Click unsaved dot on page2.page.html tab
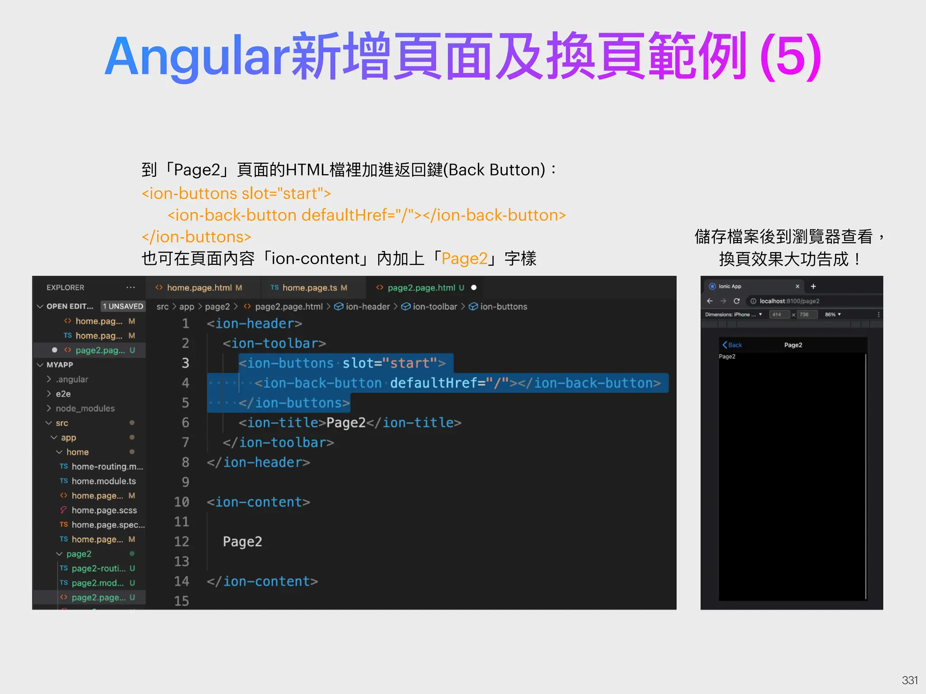This screenshot has height=694, width=926. click(x=474, y=288)
